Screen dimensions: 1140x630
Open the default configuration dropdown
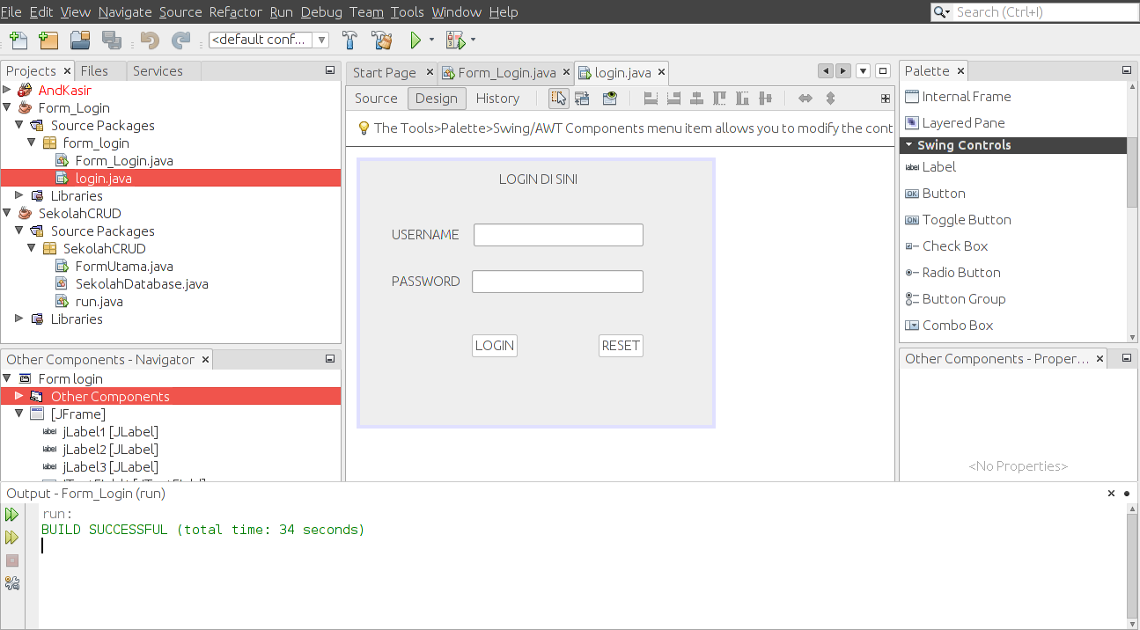click(x=322, y=40)
